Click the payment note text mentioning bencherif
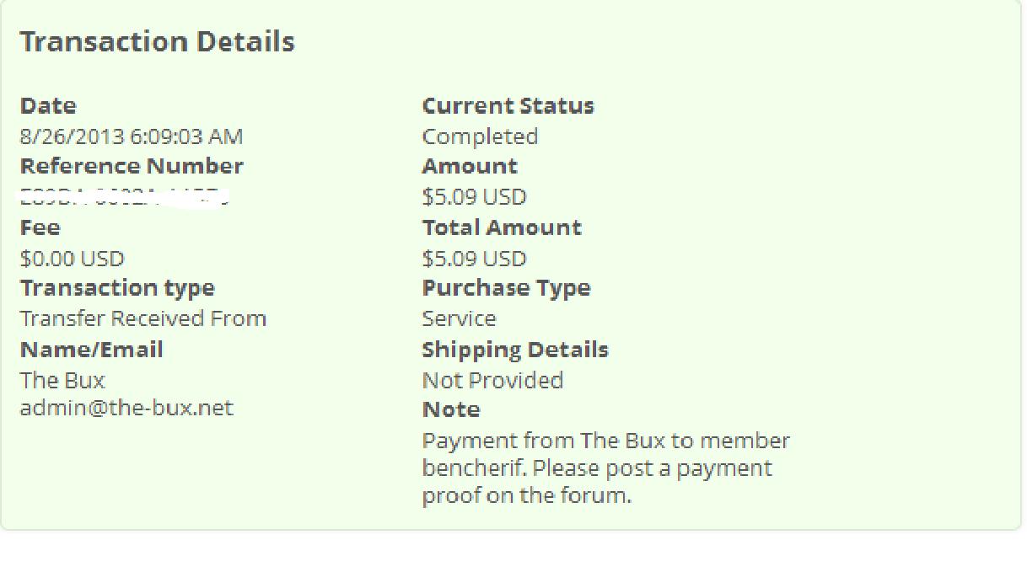 pos(605,468)
